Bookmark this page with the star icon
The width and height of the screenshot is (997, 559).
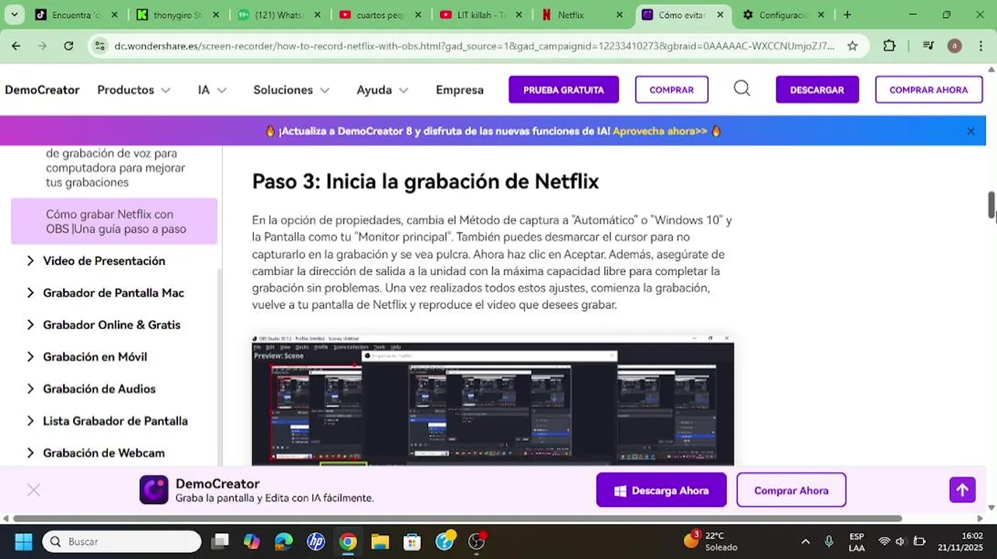[853, 46]
